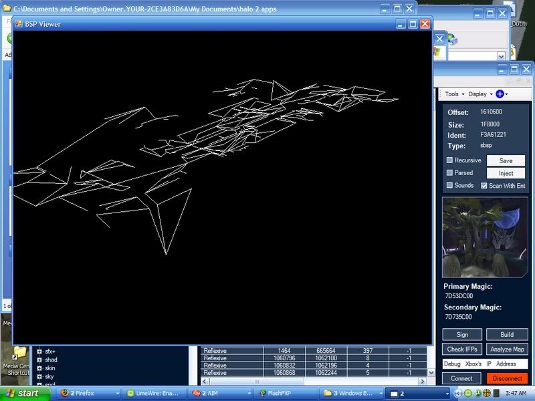
Task: Close the BSP Viewer window
Action: point(425,24)
